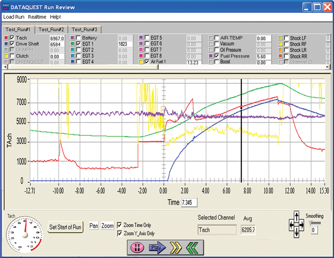Click the black time cursor line
The image size is (334, 258).
(x=241, y=130)
